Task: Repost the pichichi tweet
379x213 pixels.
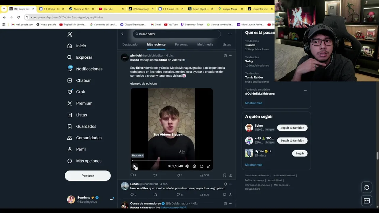Action: (155, 175)
